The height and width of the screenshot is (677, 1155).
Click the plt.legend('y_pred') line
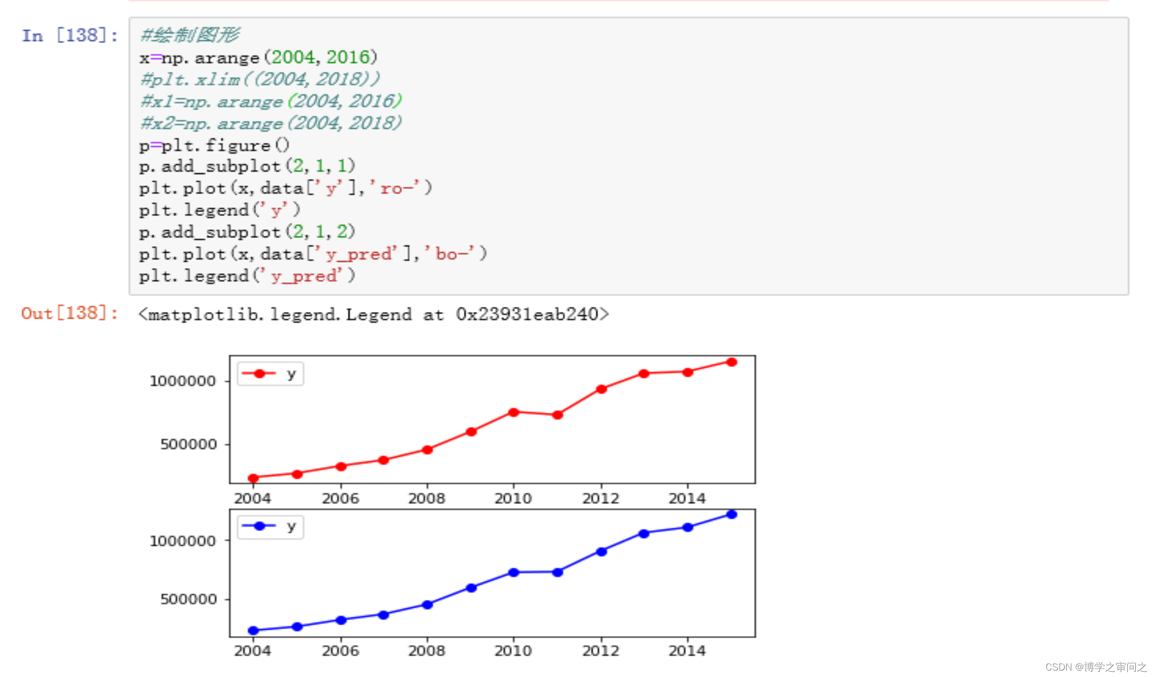pyautogui.click(x=247, y=275)
